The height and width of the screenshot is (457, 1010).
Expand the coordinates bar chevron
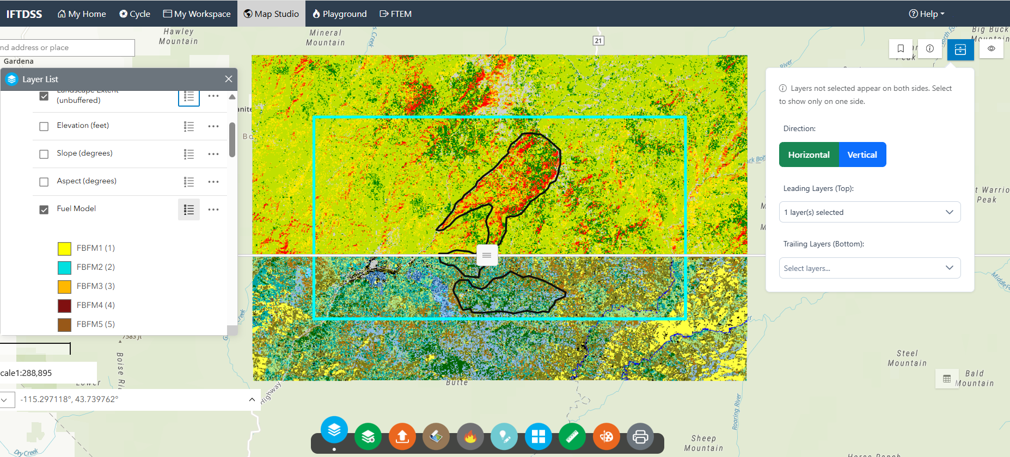252,399
